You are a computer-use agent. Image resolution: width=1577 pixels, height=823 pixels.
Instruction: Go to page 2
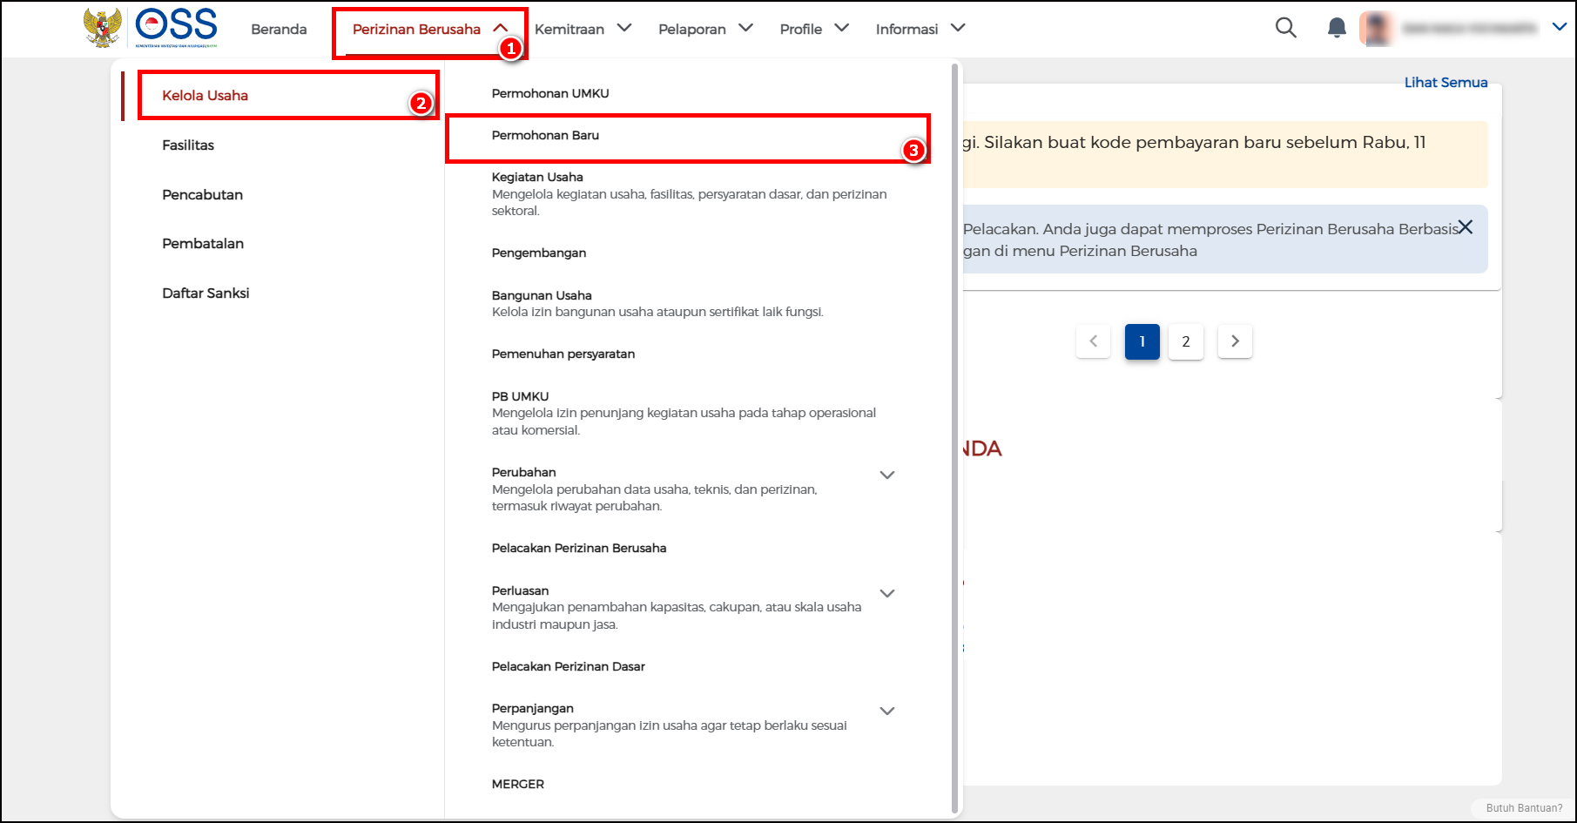coord(1185,341)
